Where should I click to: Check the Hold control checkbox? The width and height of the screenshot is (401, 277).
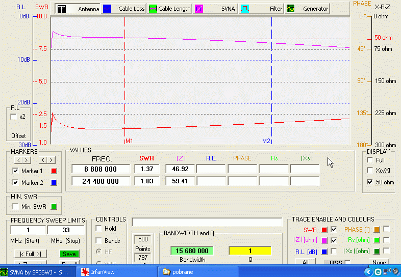click(x=99, y=229)
